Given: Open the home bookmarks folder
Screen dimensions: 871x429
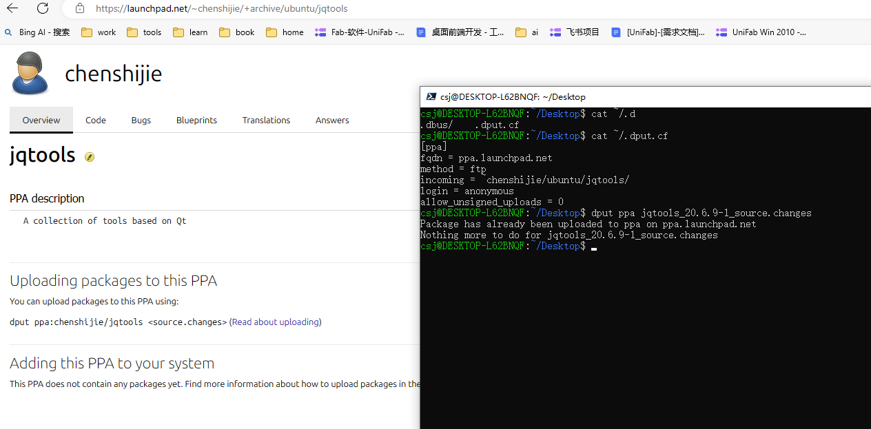Looking at the screenshot, I should pos(285,32).
